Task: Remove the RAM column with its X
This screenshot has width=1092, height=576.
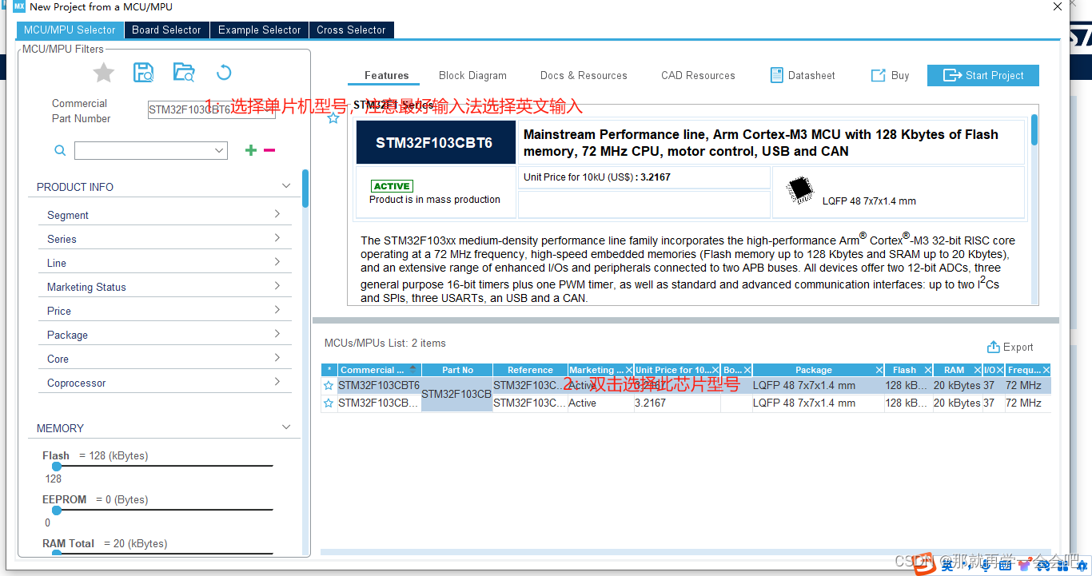Action: [977, 370]
